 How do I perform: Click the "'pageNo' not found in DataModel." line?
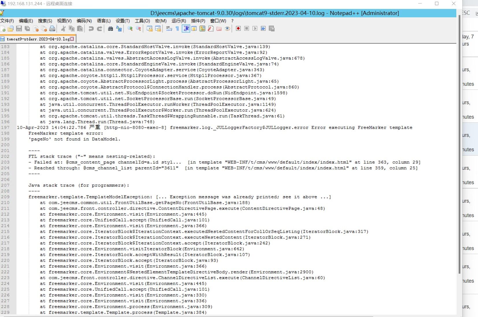pyautogui.click(x=75, y=139)
